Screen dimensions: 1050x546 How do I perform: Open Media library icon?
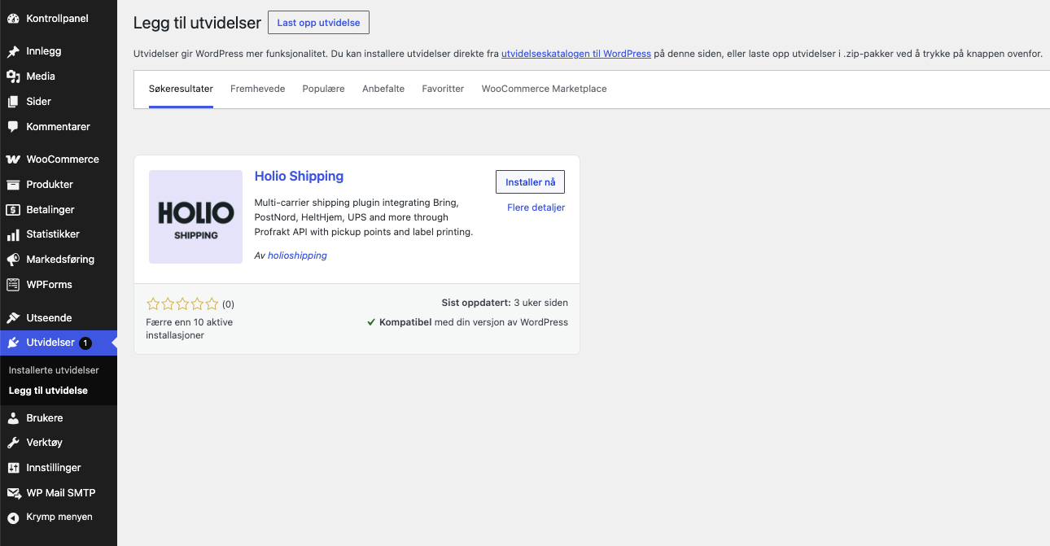click(13, 76)
